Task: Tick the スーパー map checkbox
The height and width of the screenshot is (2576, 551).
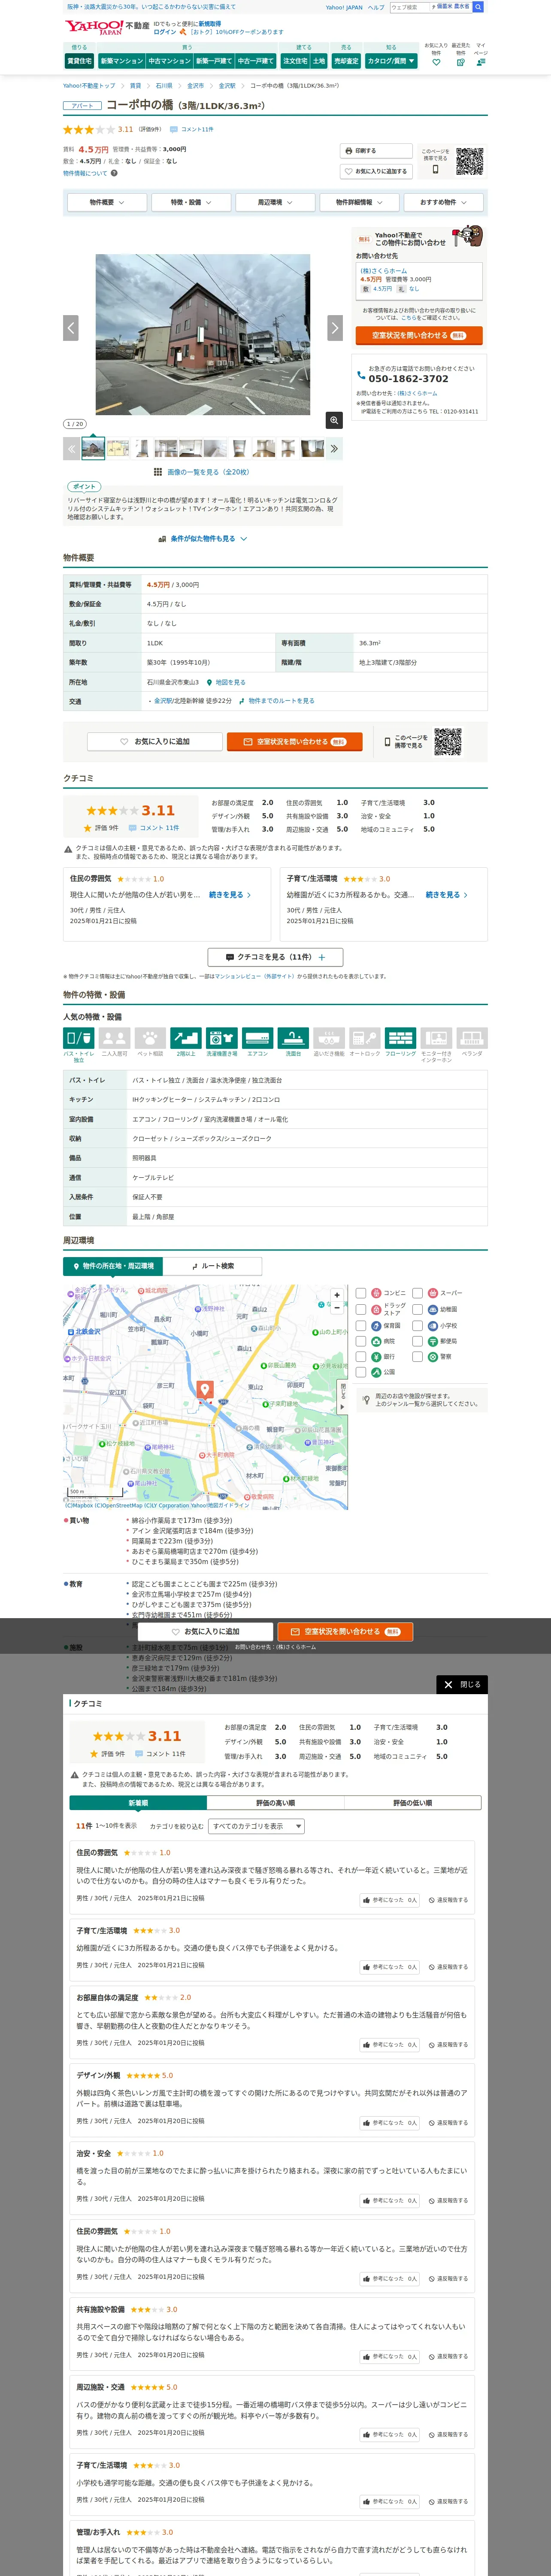Action: [x=418, y=1293]
